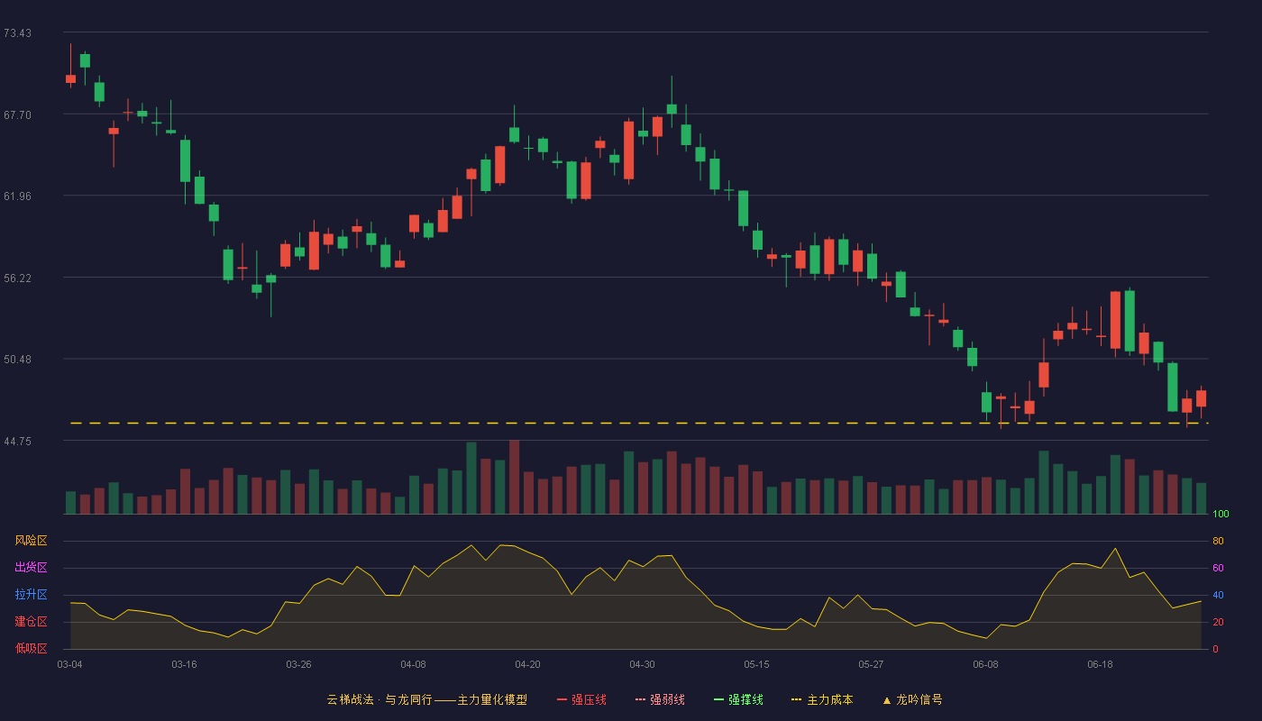1262x721 pixels.
Task: Click the 04-20 date axis label
Action: coord(527,664)
